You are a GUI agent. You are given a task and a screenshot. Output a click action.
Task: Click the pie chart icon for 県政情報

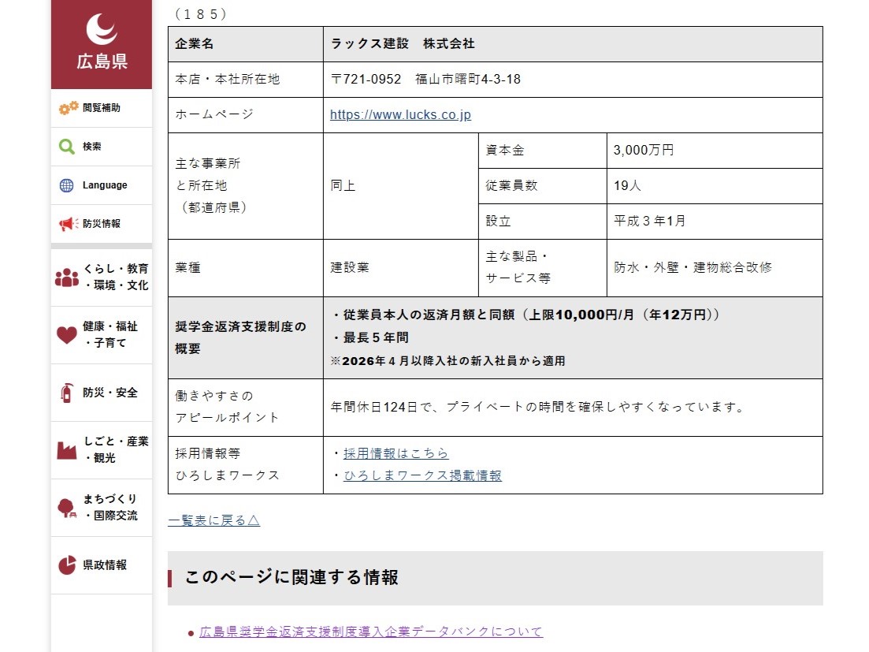pyautogui.click(x=67, y=565)
